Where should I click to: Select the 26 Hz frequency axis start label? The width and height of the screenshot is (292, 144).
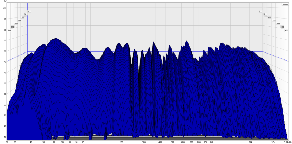point(7,142)
